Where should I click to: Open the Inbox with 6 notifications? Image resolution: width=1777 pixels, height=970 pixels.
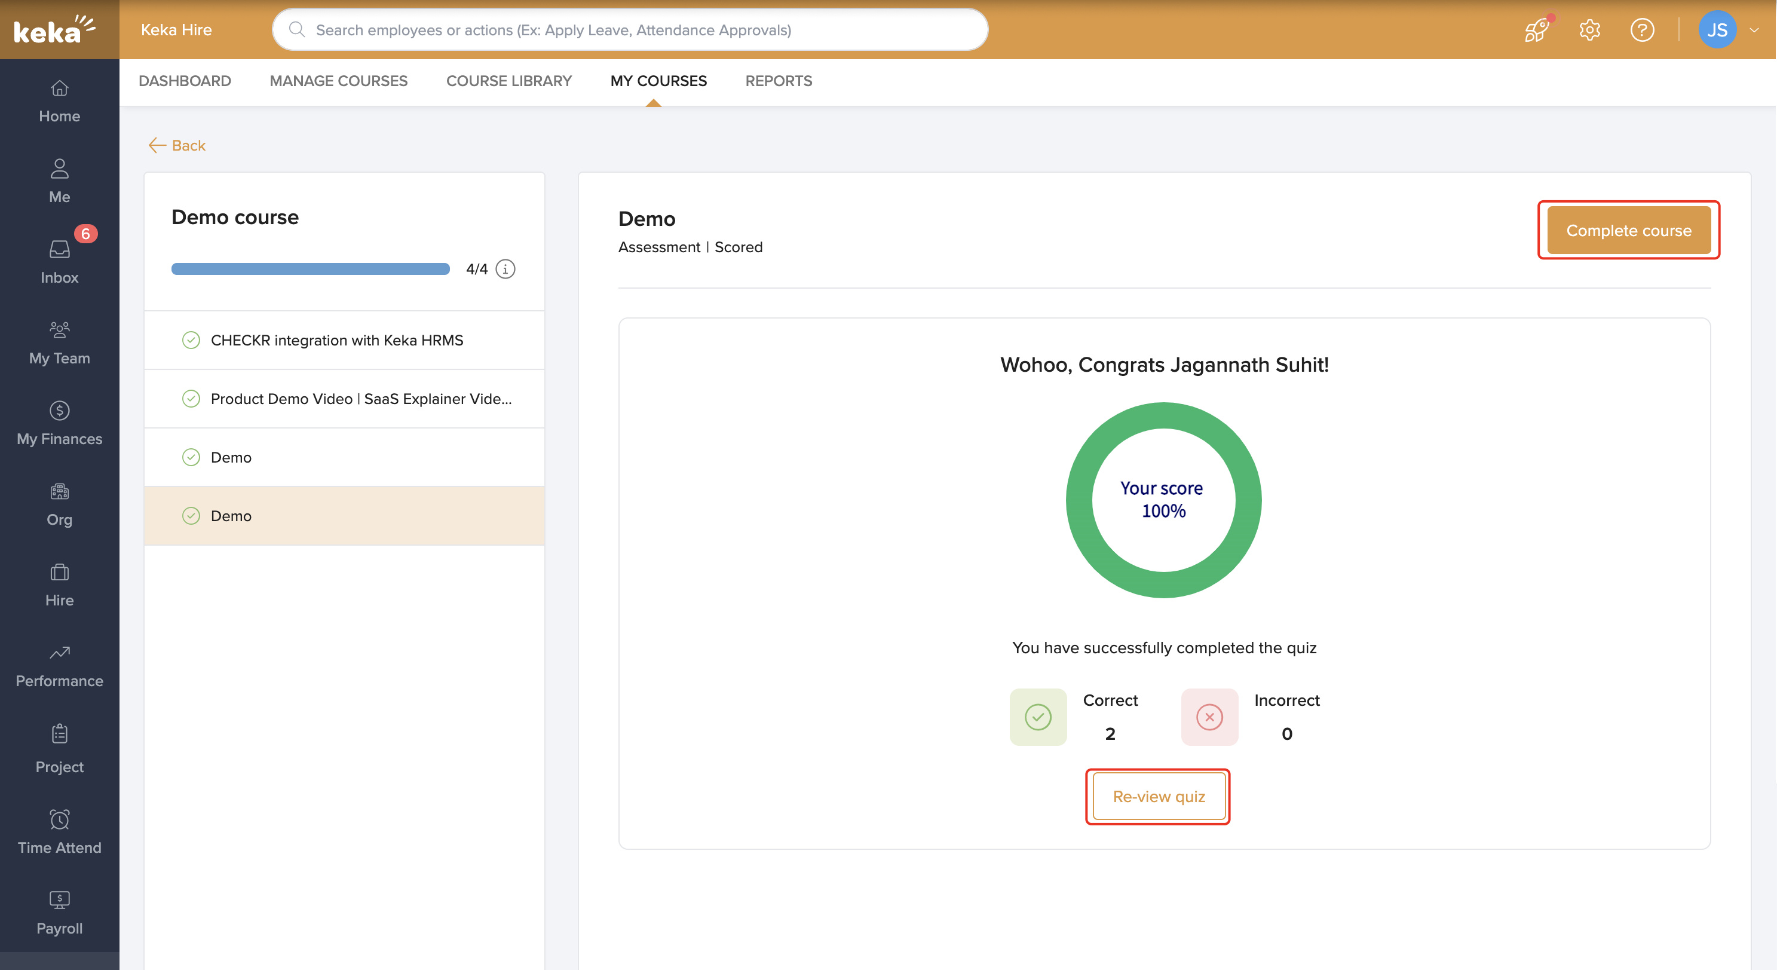pyautogui.click(x=59, y=262)
